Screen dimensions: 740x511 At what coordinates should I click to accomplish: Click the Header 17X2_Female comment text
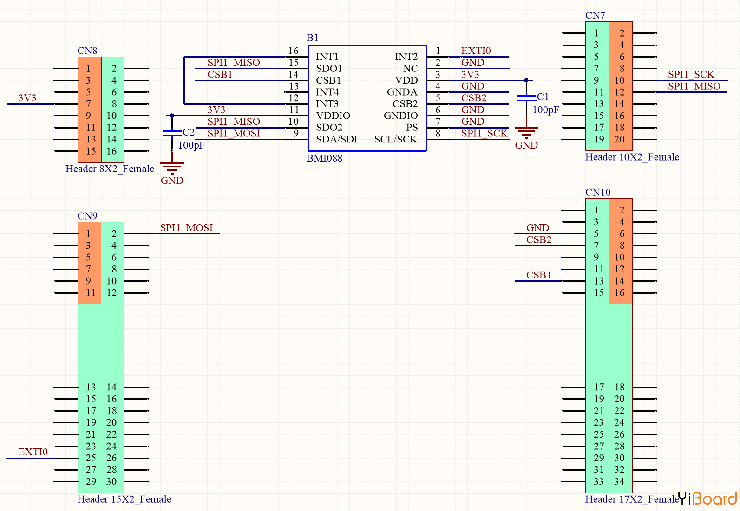pyautogui.click(x=632, y=499)
